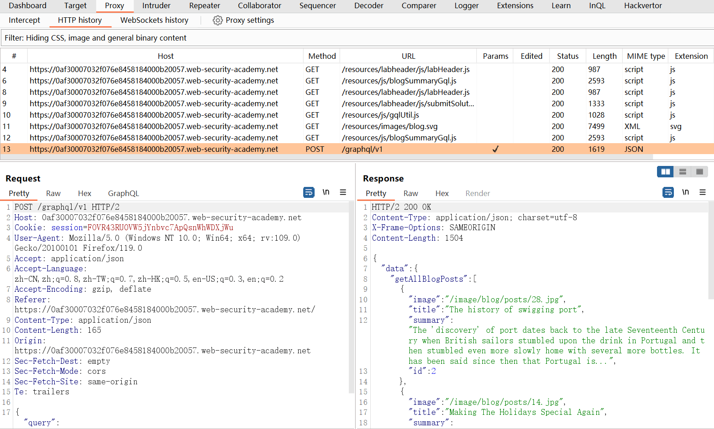The width and height of the screenshot is (714, 429).
Task: View request in the GraphQL tab
Action: click(x=123, y=193)
